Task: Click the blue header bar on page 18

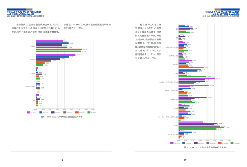Action: point(13,9)
